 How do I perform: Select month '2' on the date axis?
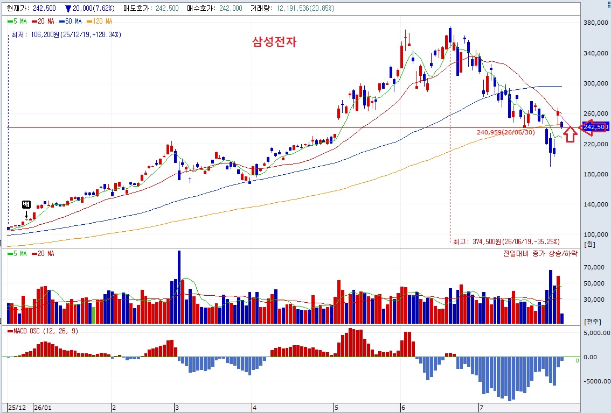click(114, 408)
